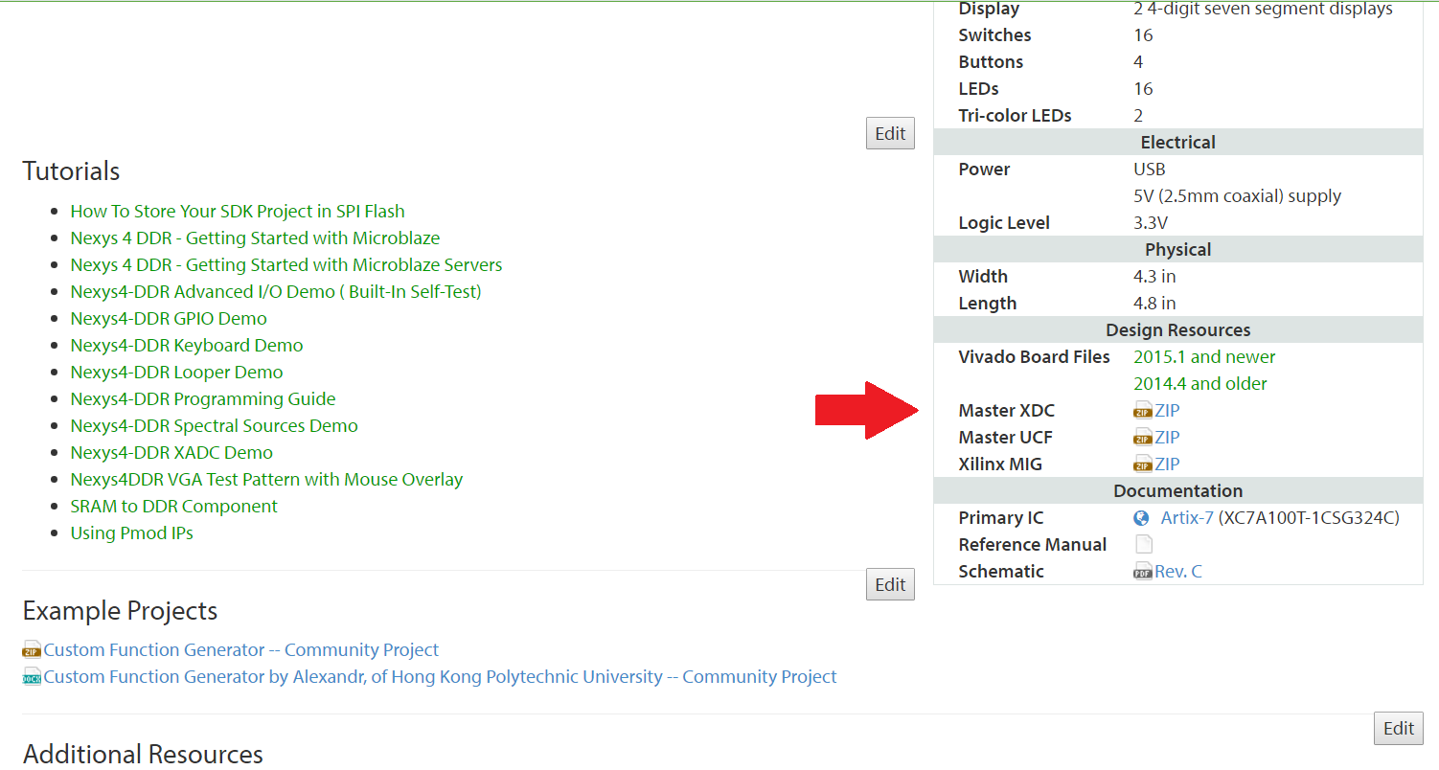Open the Reference Manual document icon
Viewport: 1439px width, 770px height.
tap(1144, 545)
